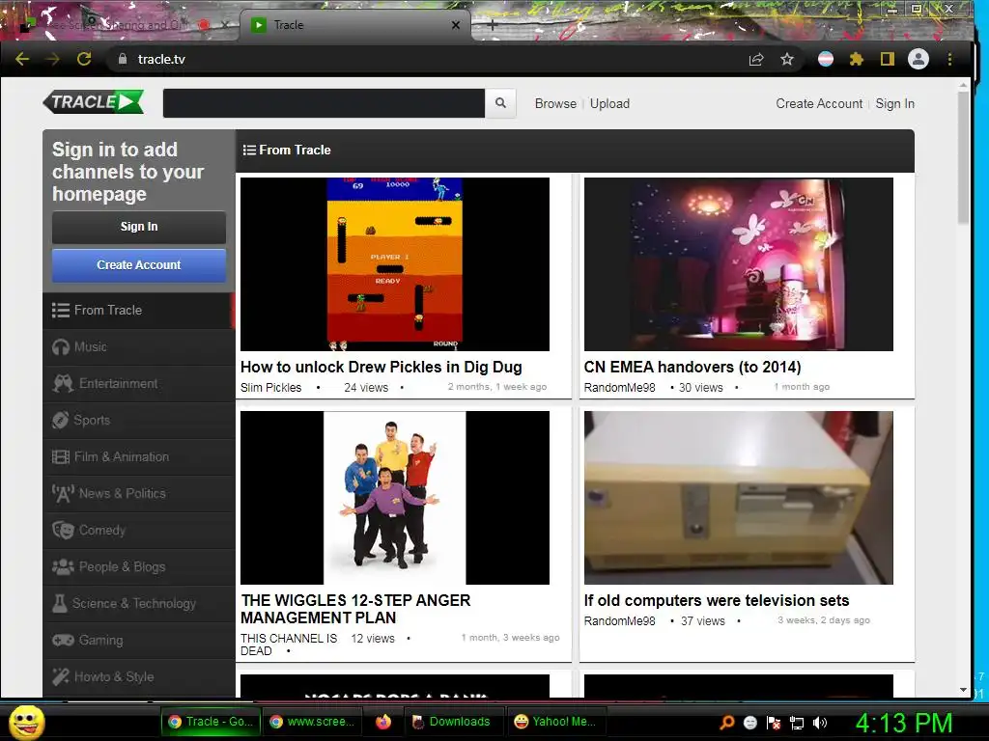This screenshot has height=741, width=989.
Task: Click the browser back arrow
Action: click(22, 59)
